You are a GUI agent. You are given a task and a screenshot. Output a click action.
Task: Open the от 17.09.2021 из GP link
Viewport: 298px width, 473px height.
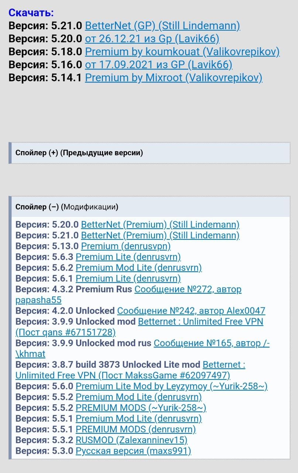(158, 65)
